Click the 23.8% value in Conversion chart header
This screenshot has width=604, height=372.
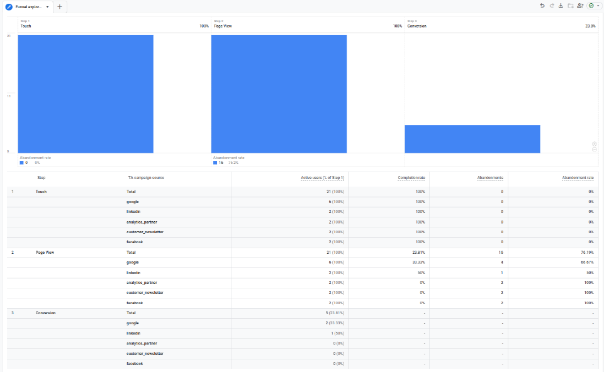(x=590, y=26)
